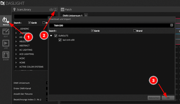Viewport: 180px width, 104px height.
Task: Click Abbrechen to cancel import
Action: (154, 98)
